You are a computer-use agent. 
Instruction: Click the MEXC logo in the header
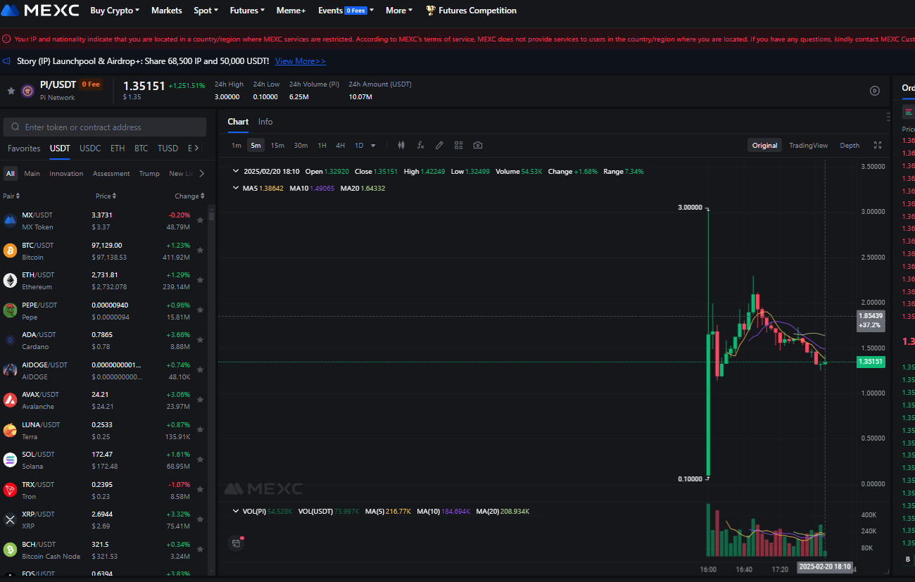(x=42, y=11)
